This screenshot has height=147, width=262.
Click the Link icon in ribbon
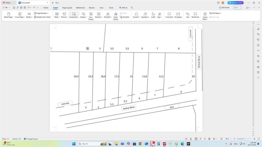click(x=188, y=15)
